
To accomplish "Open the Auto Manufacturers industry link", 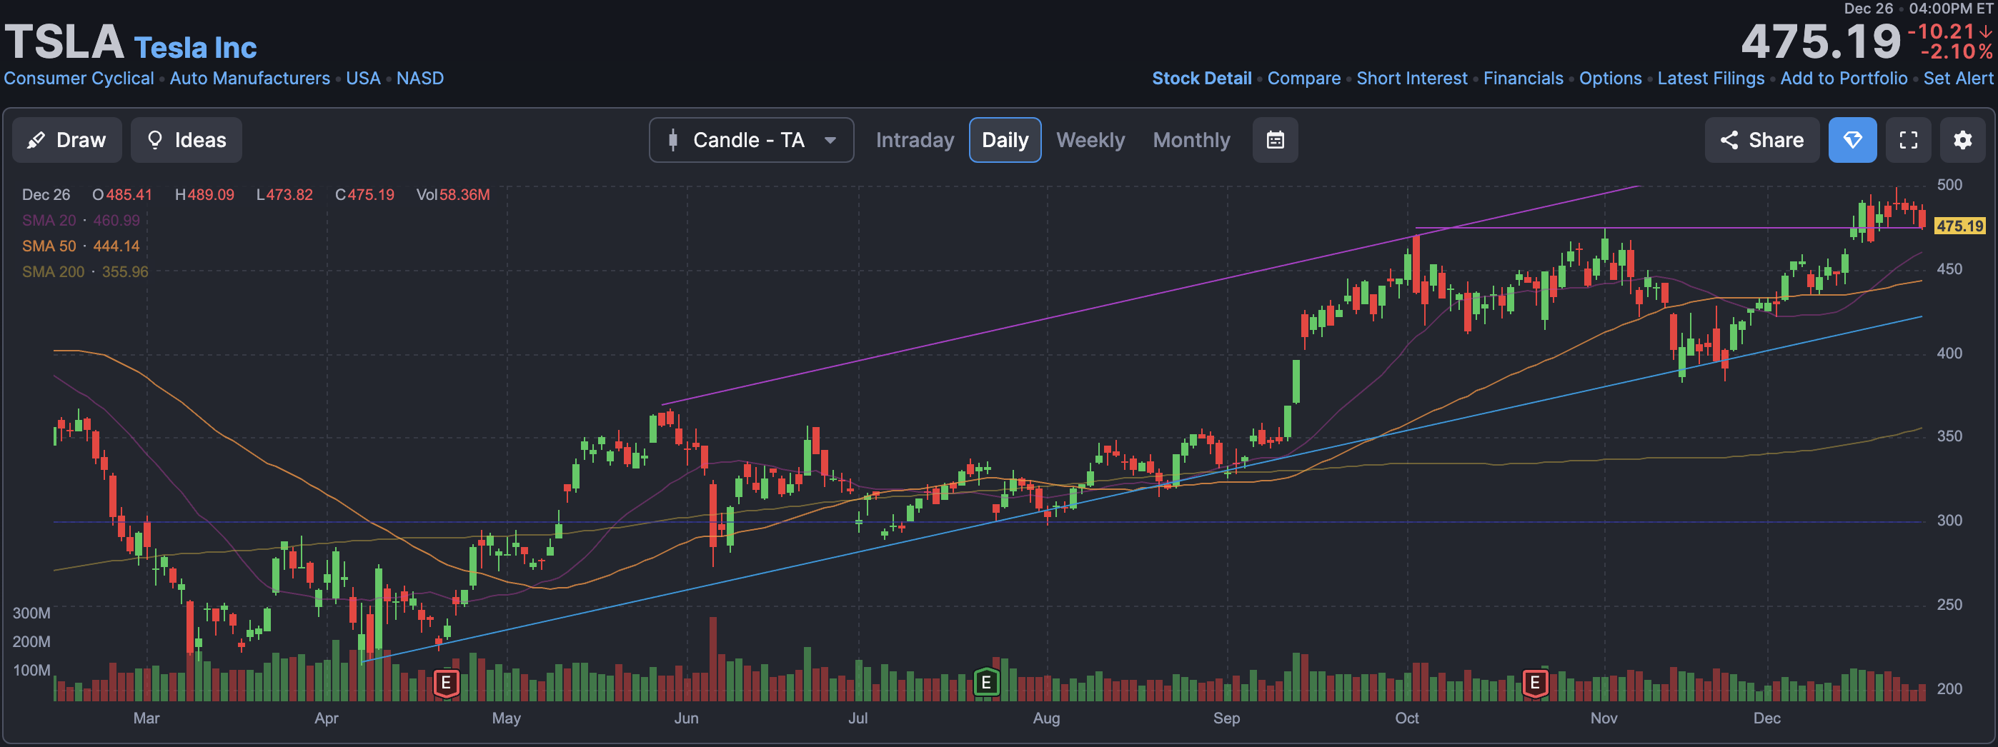I will tap(250, 79).
